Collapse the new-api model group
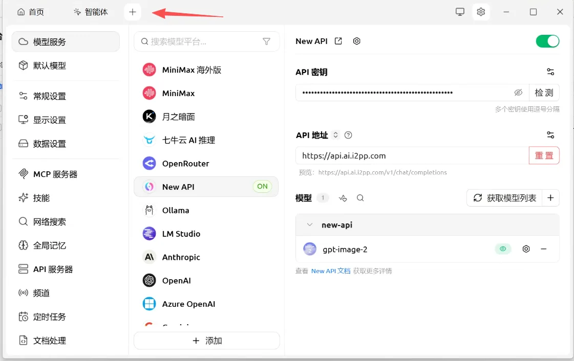 [x=310, y=224]
